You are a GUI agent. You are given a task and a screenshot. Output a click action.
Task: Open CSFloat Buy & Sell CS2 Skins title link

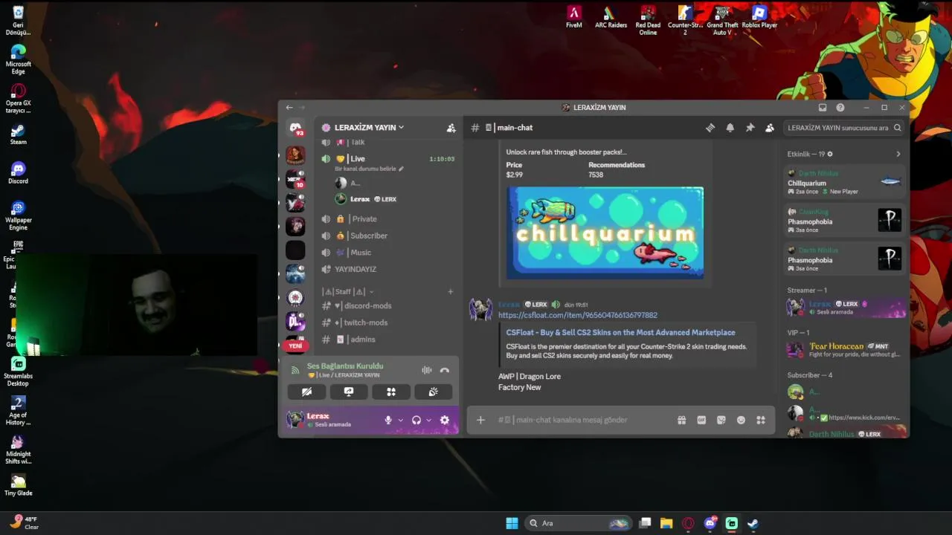point(621,333)
